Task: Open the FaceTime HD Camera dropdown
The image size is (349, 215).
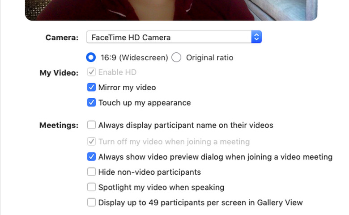Action: tap(169, 37)
